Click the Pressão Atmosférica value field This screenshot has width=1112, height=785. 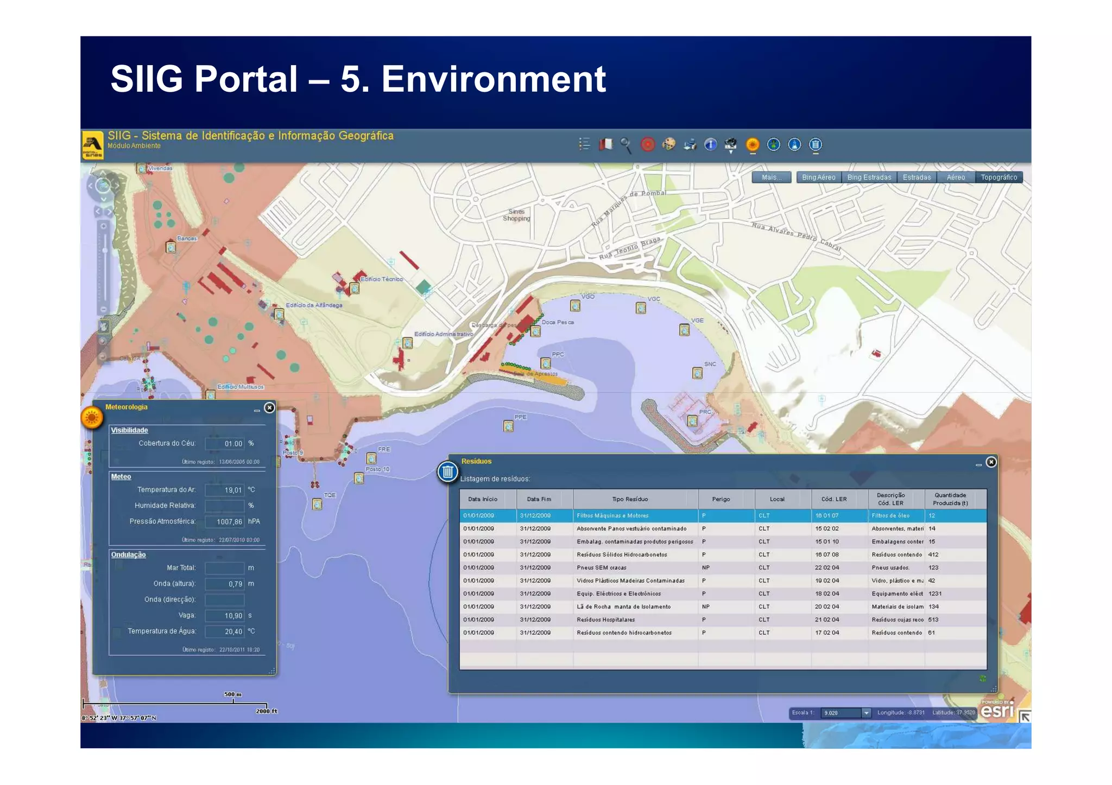[x=225, y=522]
